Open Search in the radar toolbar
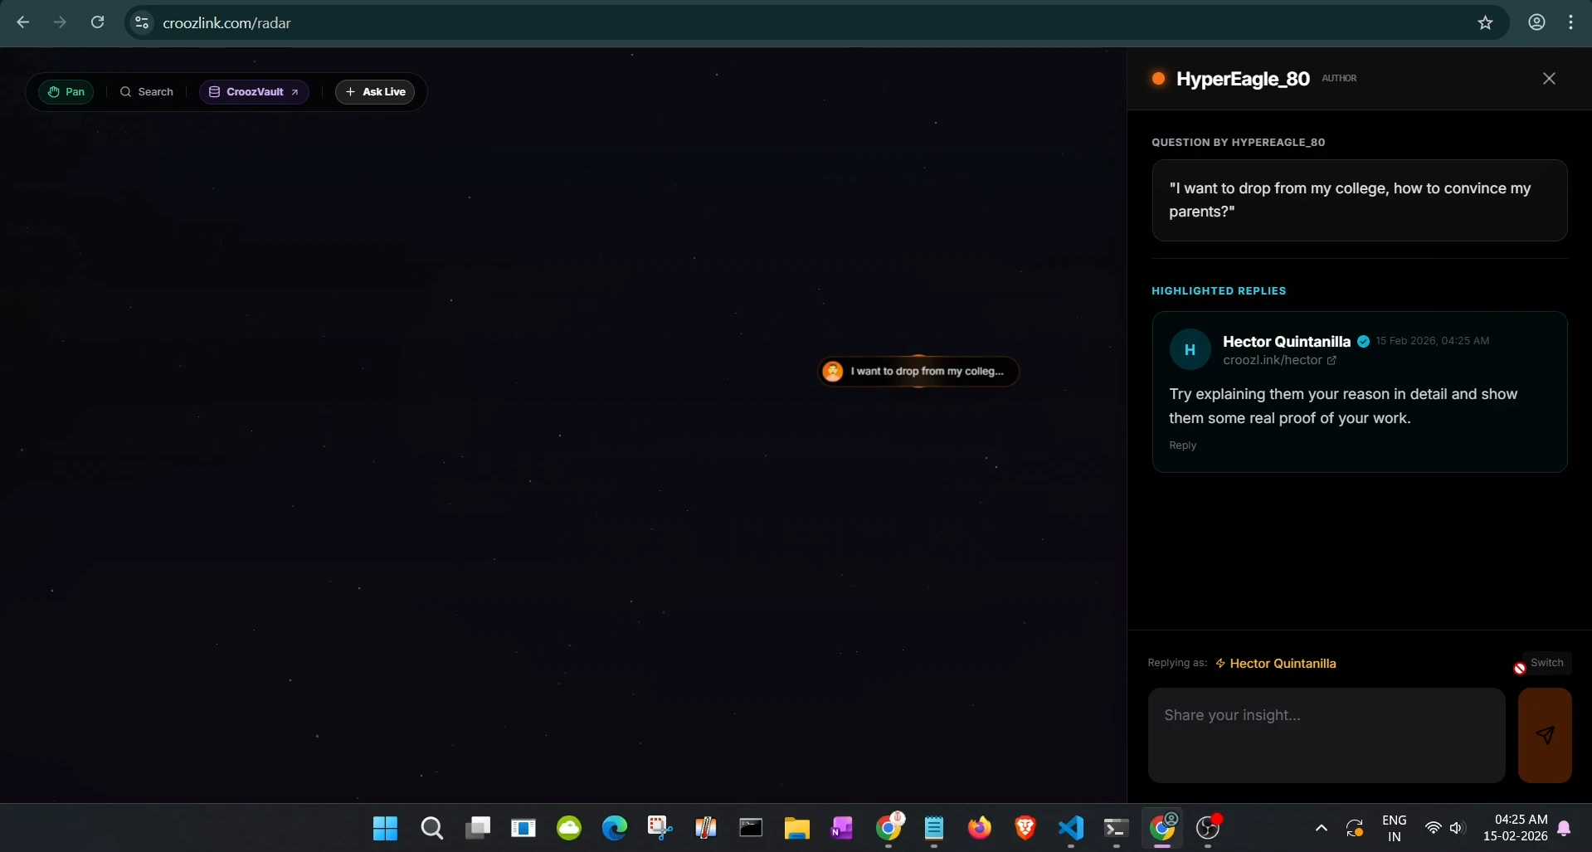The height and width of the screenshot is (852, 1592). point(146,91)
